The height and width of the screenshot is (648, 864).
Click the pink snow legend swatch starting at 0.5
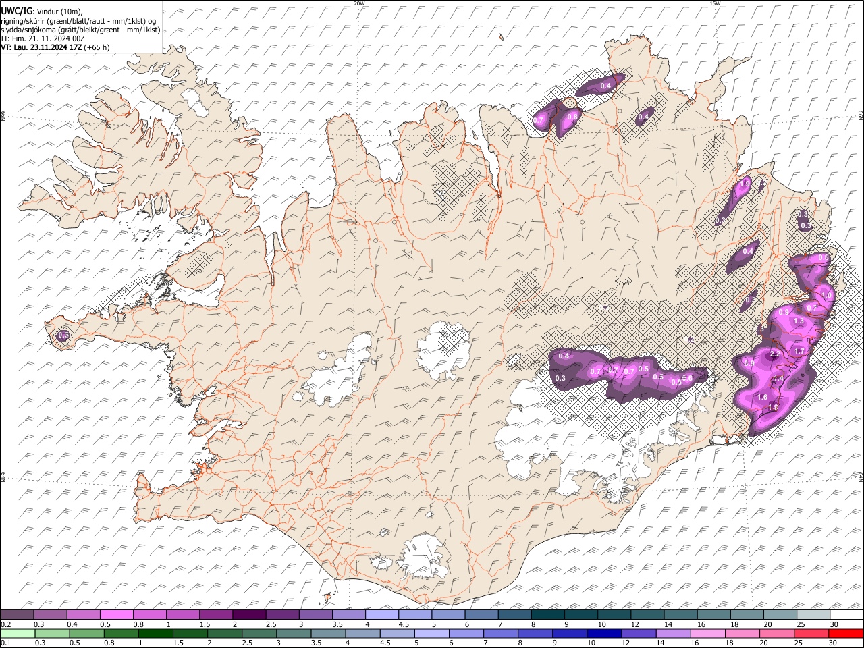point(116,615)
